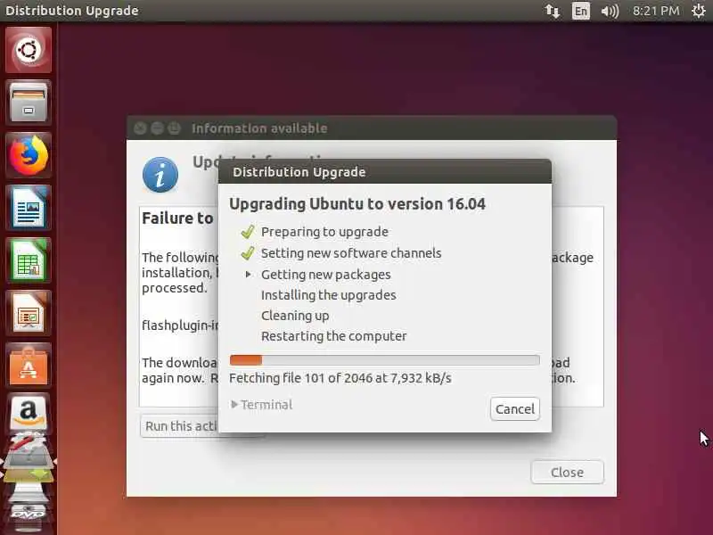Open the sound volume indicator
The image size is (713, 535).
[x=610, y=11]
